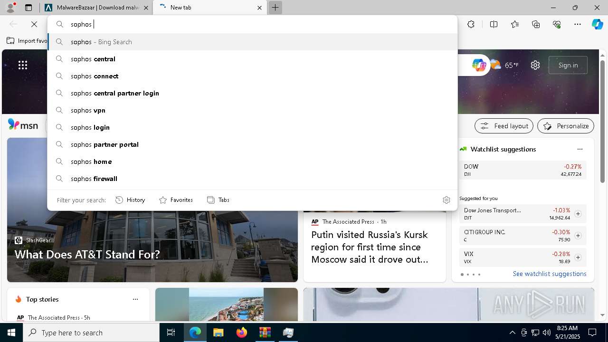Show hidden system tray icons
Image resolution: width=608 pixels, height=342 pixels.
[512, 332]
